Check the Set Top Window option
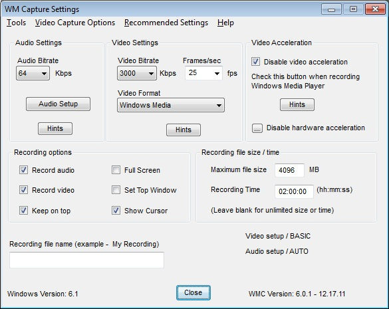The width and height of the screenshot is (389, 309). coord(116,190)
